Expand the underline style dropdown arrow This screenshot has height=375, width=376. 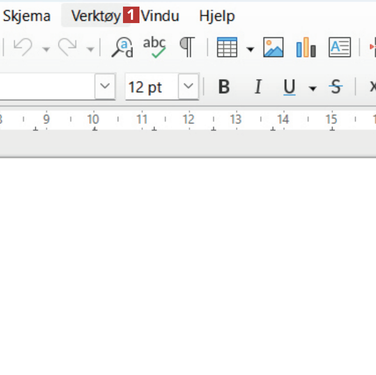[312, 88]
